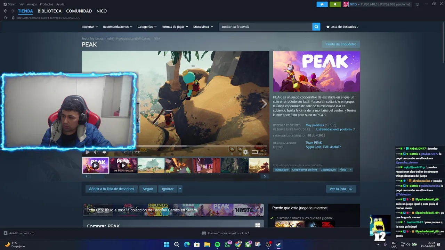Go forward with the browser forward arrow
The width and height of the screenshot is (445, 250).
pos(13,11)
